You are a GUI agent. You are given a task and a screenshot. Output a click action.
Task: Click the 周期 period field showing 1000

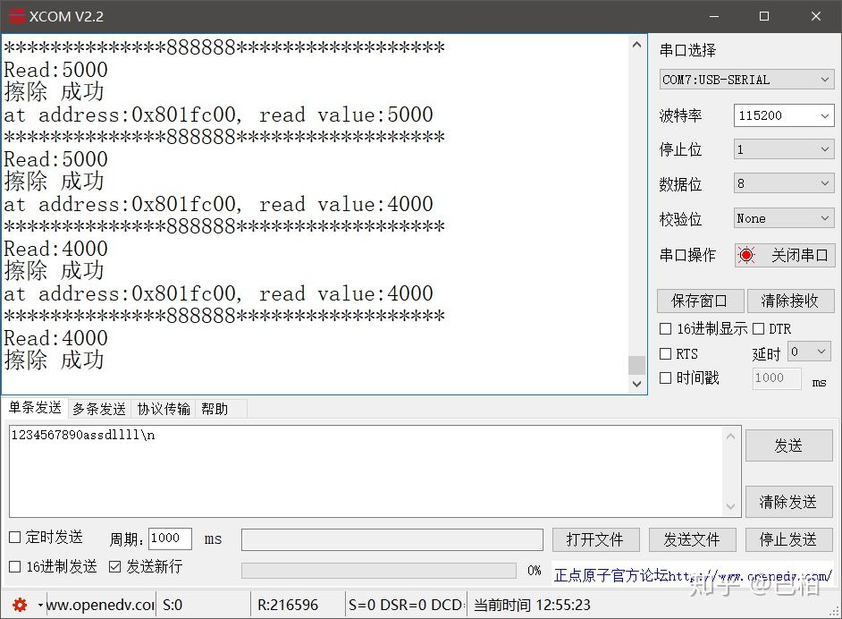(x=170, y=538)
